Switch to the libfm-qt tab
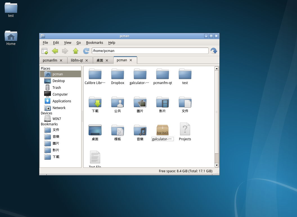This screenshot has width=297, height=217. 77,60
